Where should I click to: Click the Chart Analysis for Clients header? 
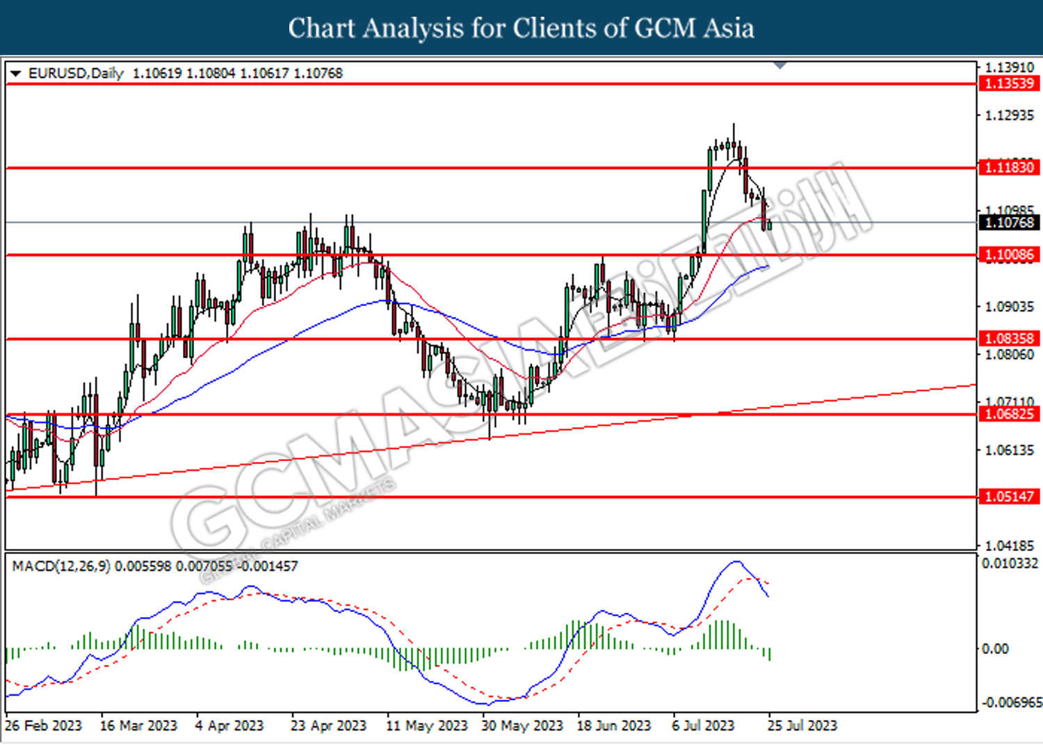click(521, 28)
